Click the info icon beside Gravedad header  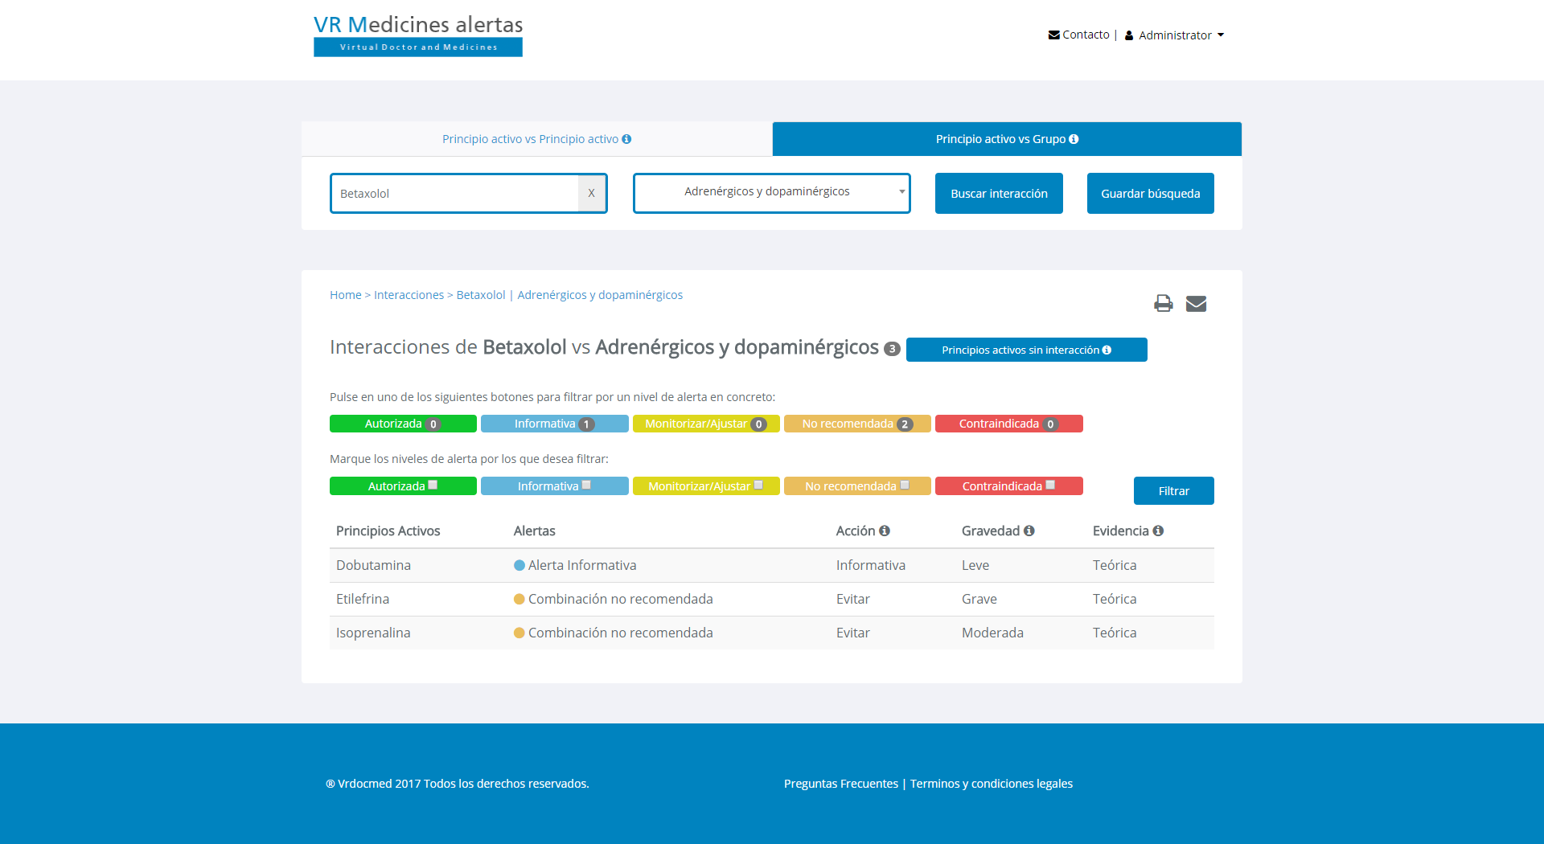click(1029, 531)
